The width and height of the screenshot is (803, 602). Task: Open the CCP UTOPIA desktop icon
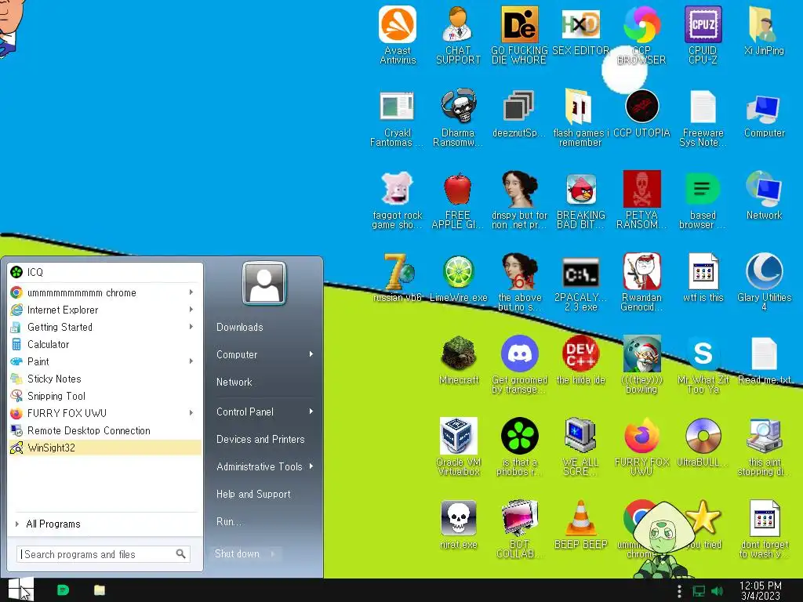(x=641, y=114)
